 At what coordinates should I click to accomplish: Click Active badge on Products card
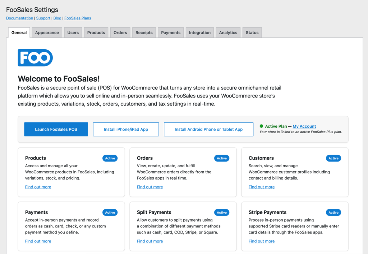[110, 158]
